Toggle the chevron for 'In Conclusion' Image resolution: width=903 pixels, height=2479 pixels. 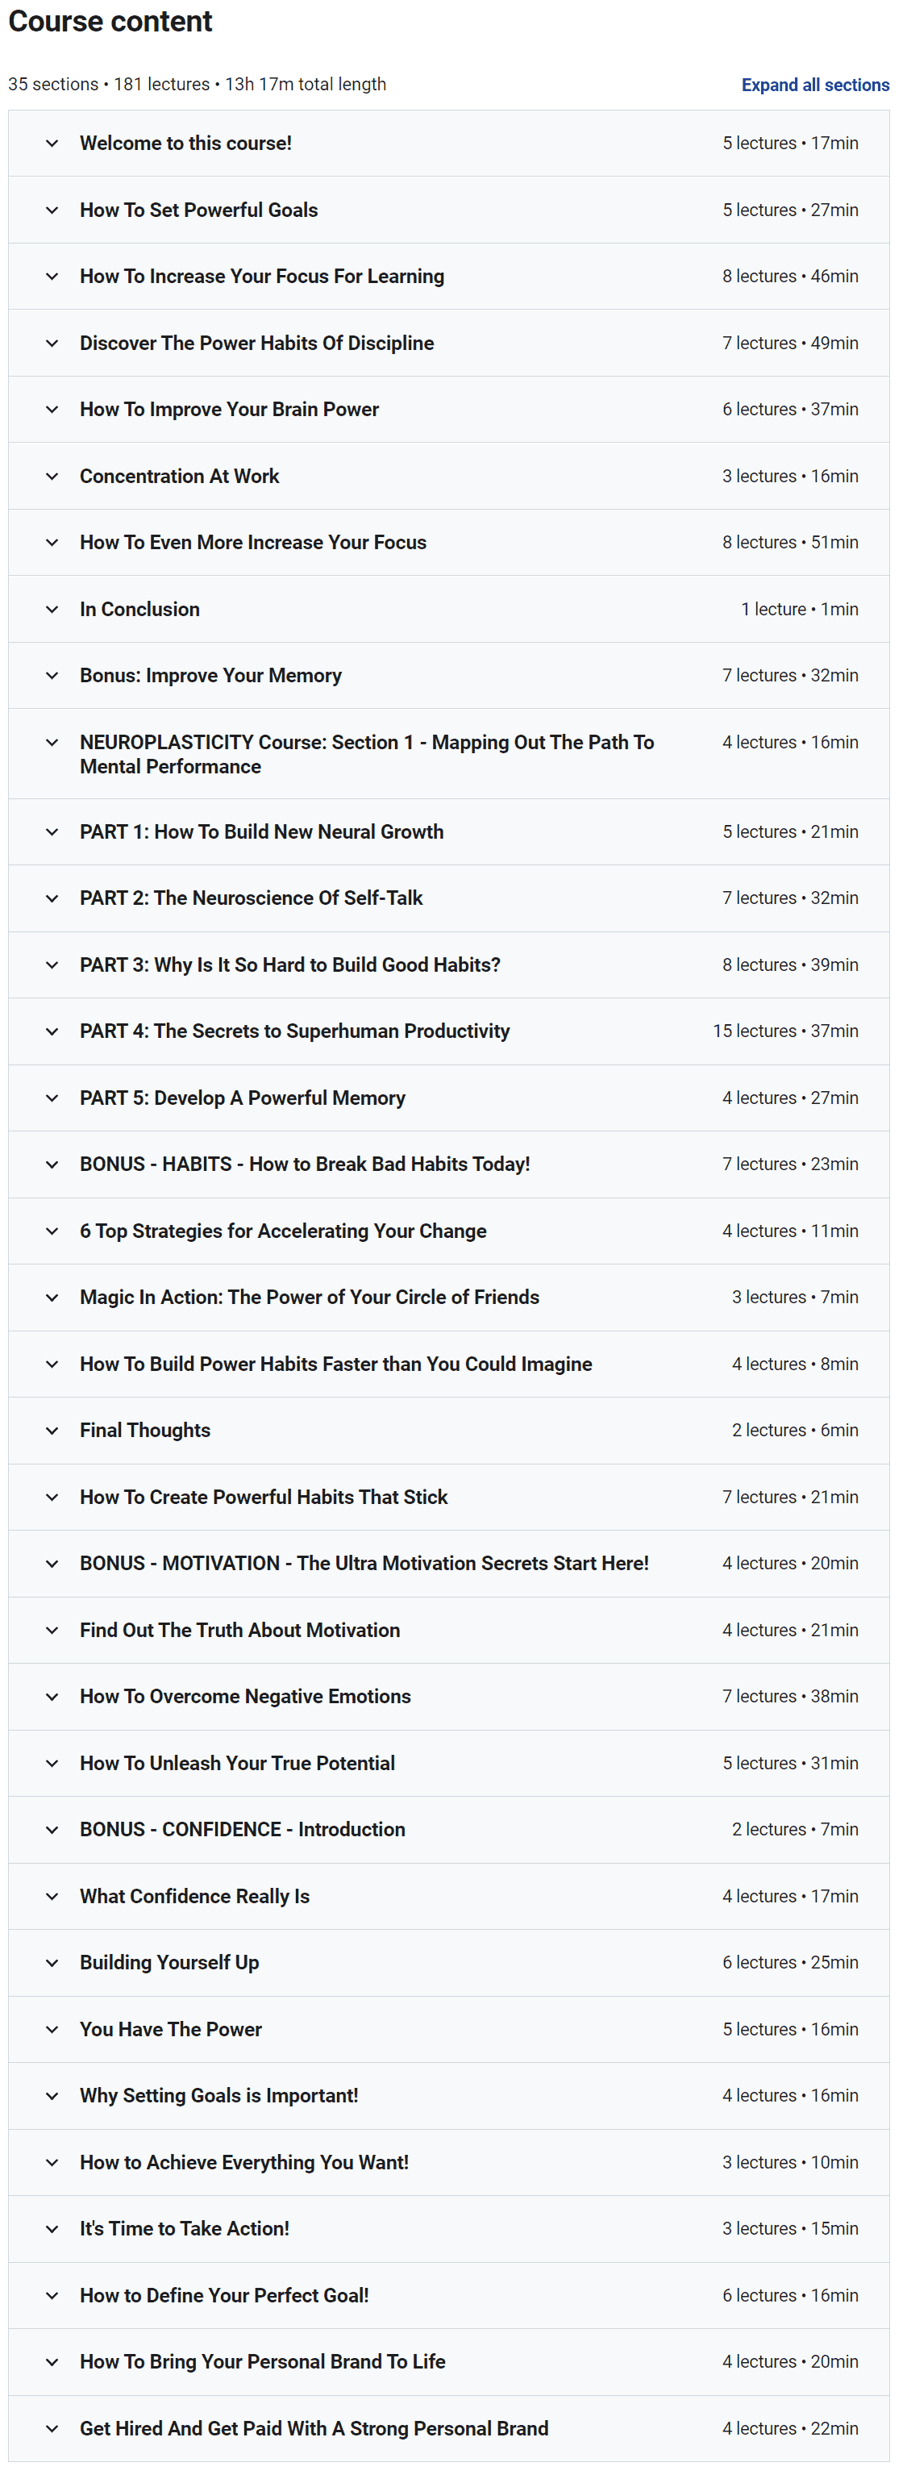pyautogui.click(x=52, y=609)
